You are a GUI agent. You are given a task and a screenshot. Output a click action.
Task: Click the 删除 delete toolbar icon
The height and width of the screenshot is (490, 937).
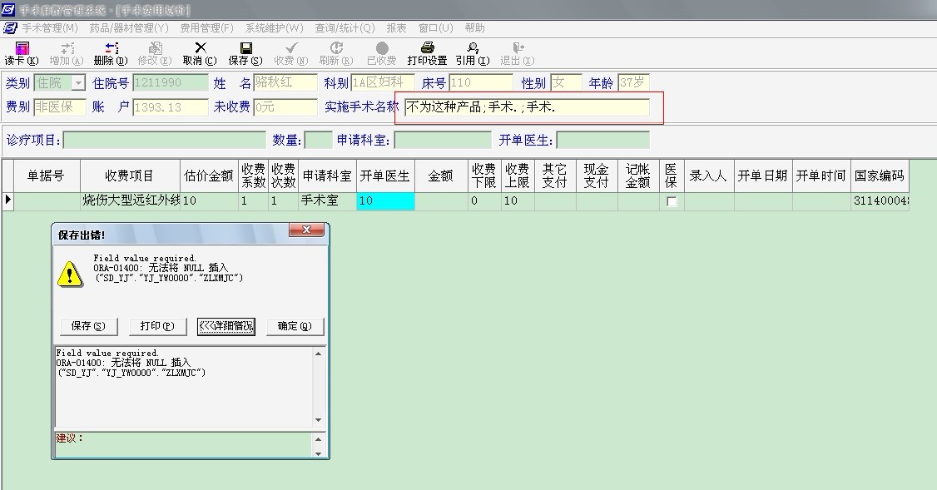click(112, 48)
